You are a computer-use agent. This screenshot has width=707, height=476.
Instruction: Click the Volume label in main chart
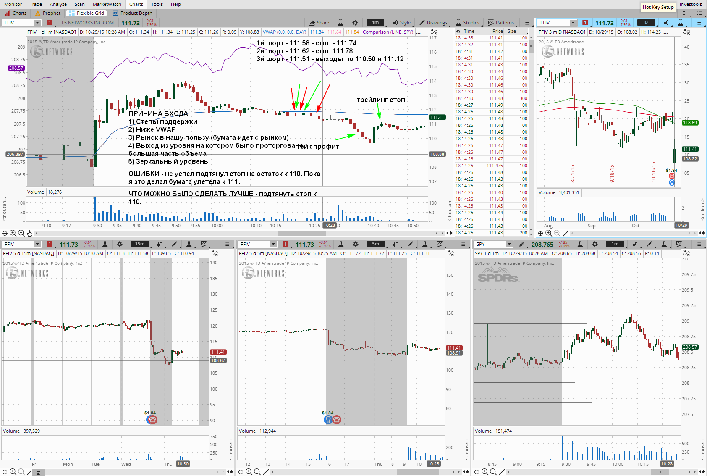pyautogui.click(x=36, y=192)
